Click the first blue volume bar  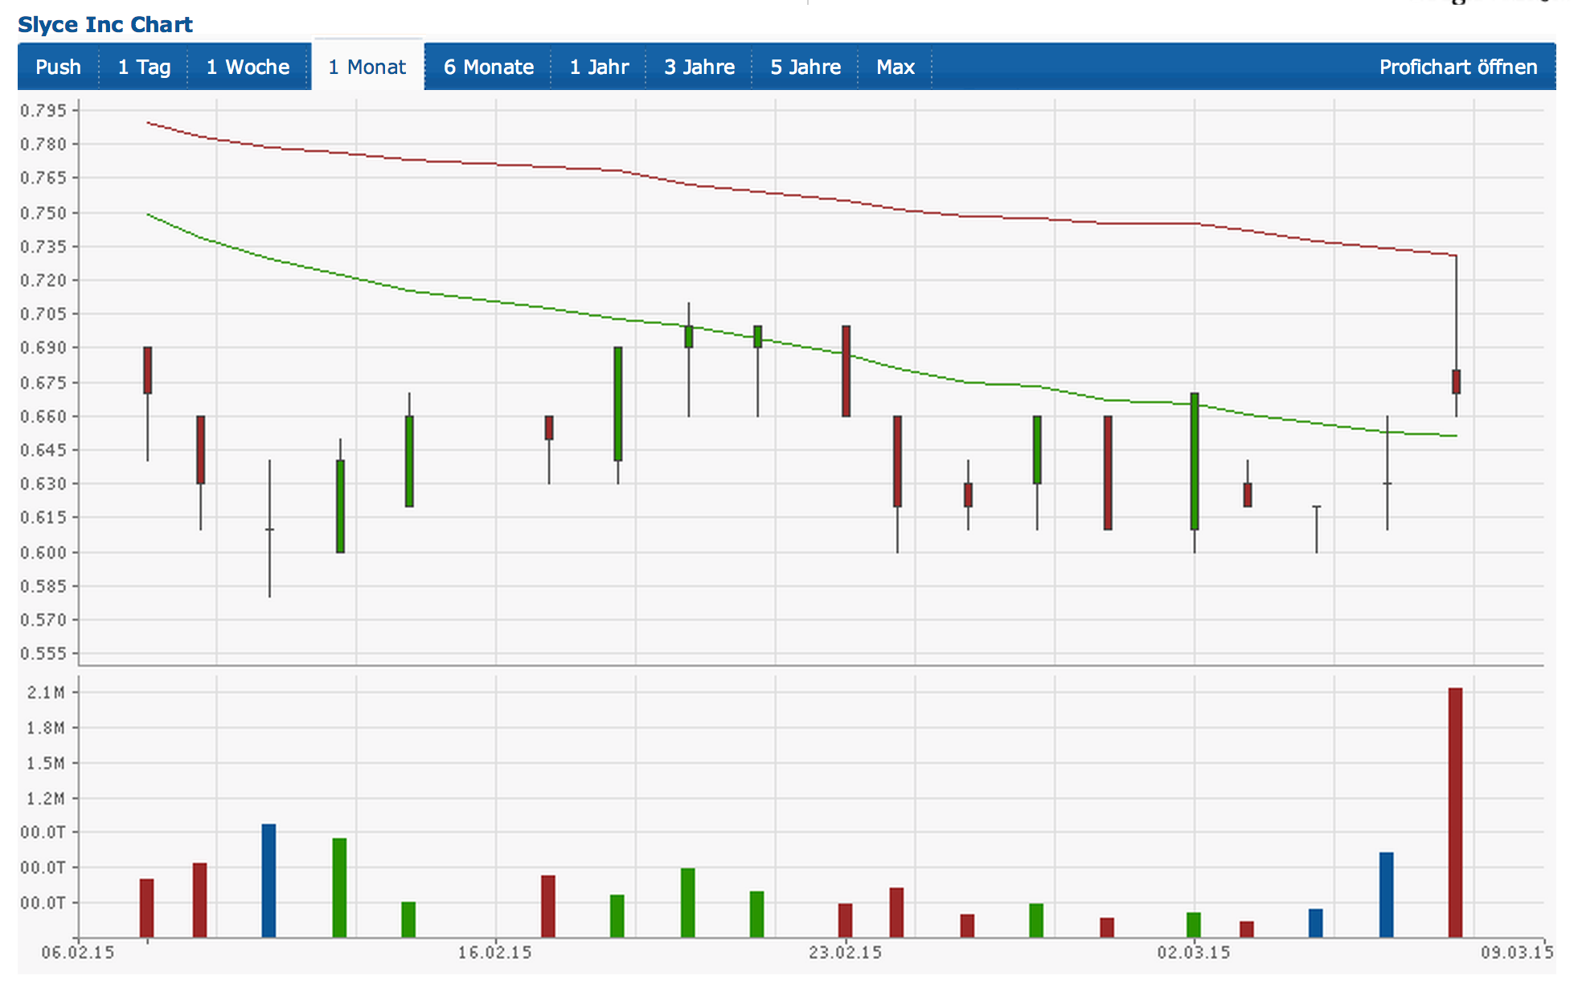click(268, 880)
